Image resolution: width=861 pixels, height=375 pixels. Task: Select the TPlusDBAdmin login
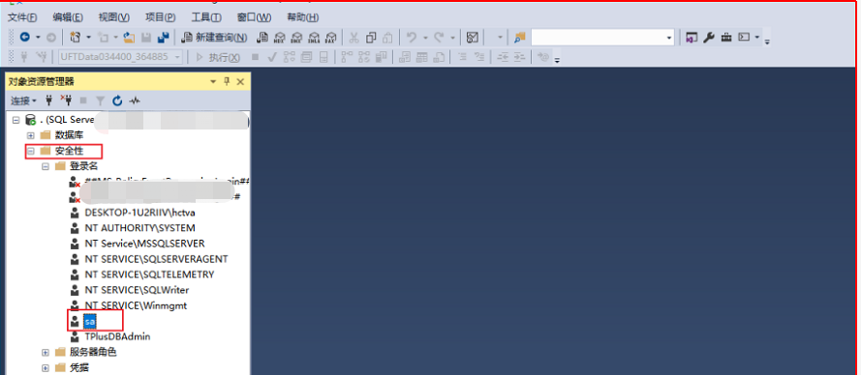tap(117, 336)
